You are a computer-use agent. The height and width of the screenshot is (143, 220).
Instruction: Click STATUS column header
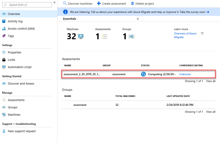pyautogui.click(x=145, y=65)
